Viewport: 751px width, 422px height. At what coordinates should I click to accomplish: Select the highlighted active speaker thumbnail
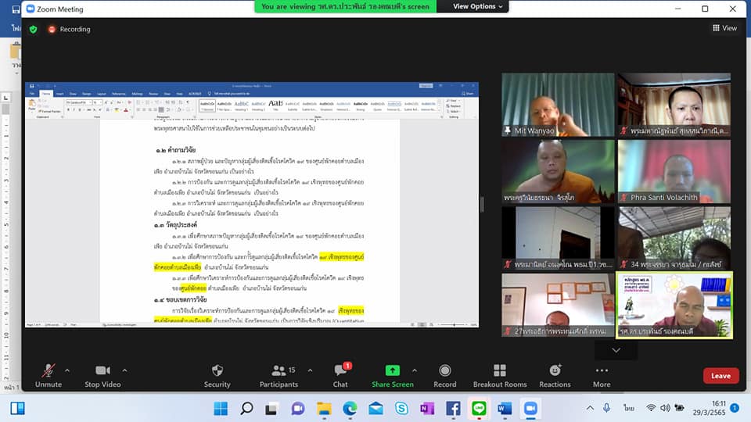click(x=674, y=305)
